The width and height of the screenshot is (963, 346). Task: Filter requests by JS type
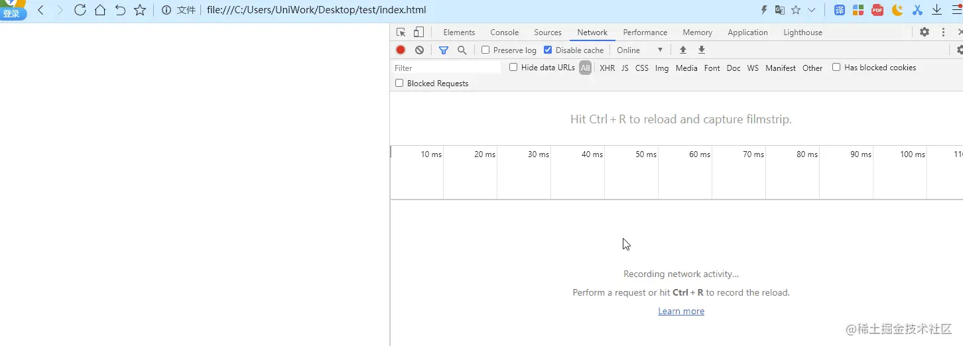pos(625,68)
